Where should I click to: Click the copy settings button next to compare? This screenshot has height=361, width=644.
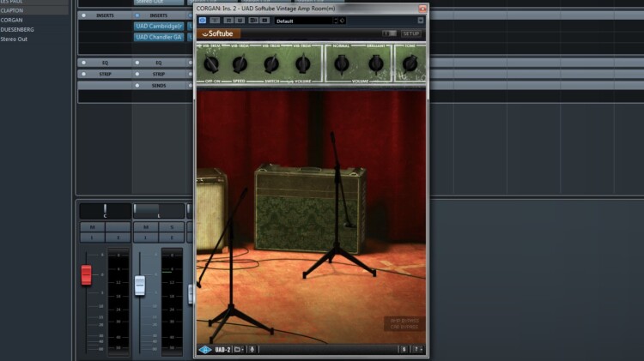click(x=264, y=20)
